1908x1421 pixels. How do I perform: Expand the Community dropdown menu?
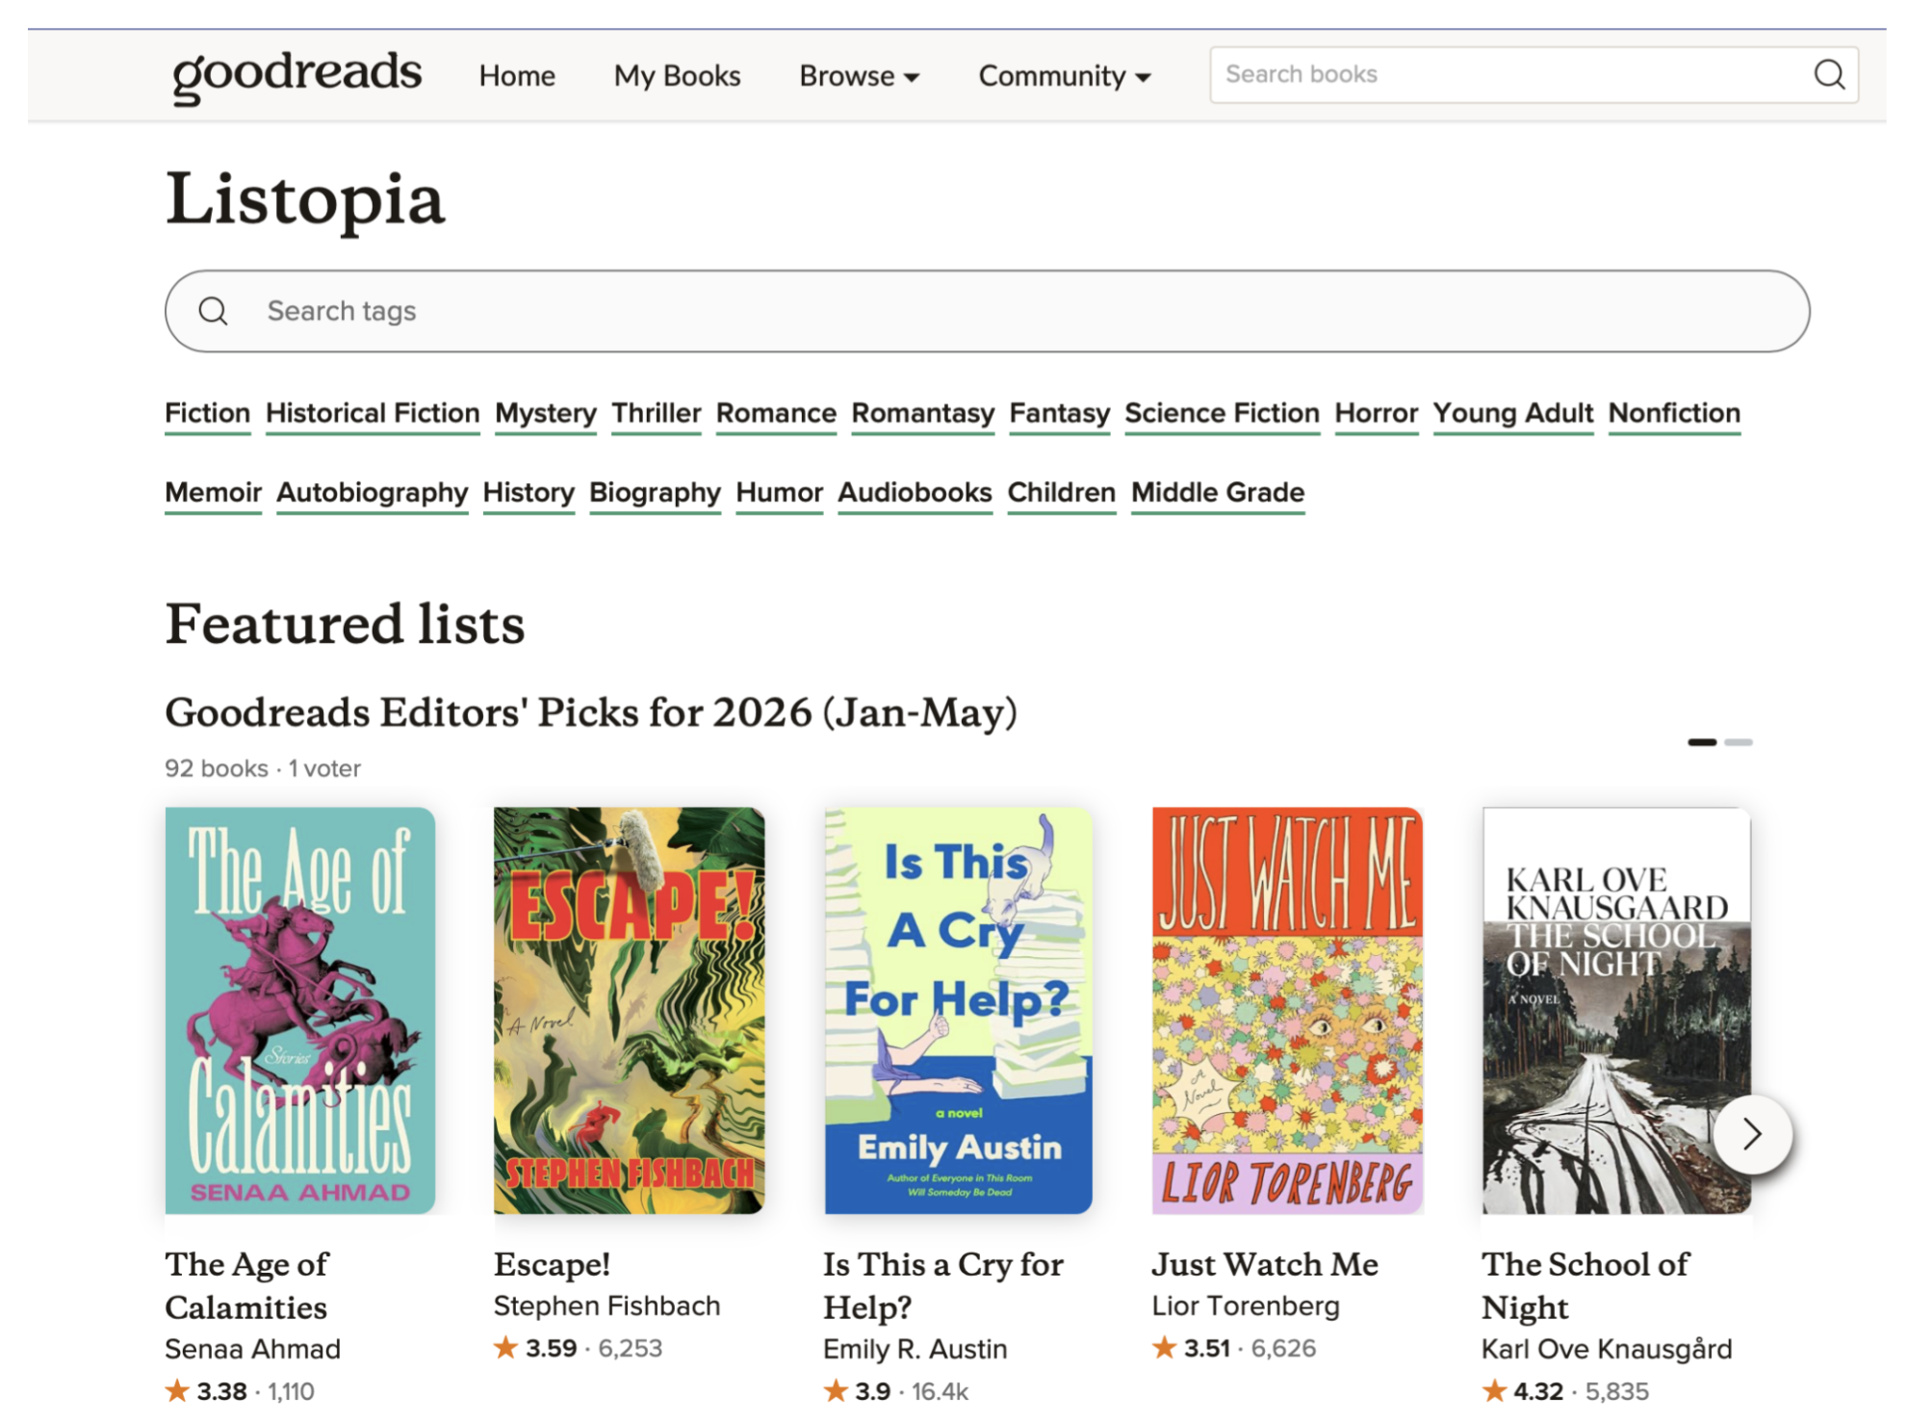pyautogui.click(x=1065, y=75)
